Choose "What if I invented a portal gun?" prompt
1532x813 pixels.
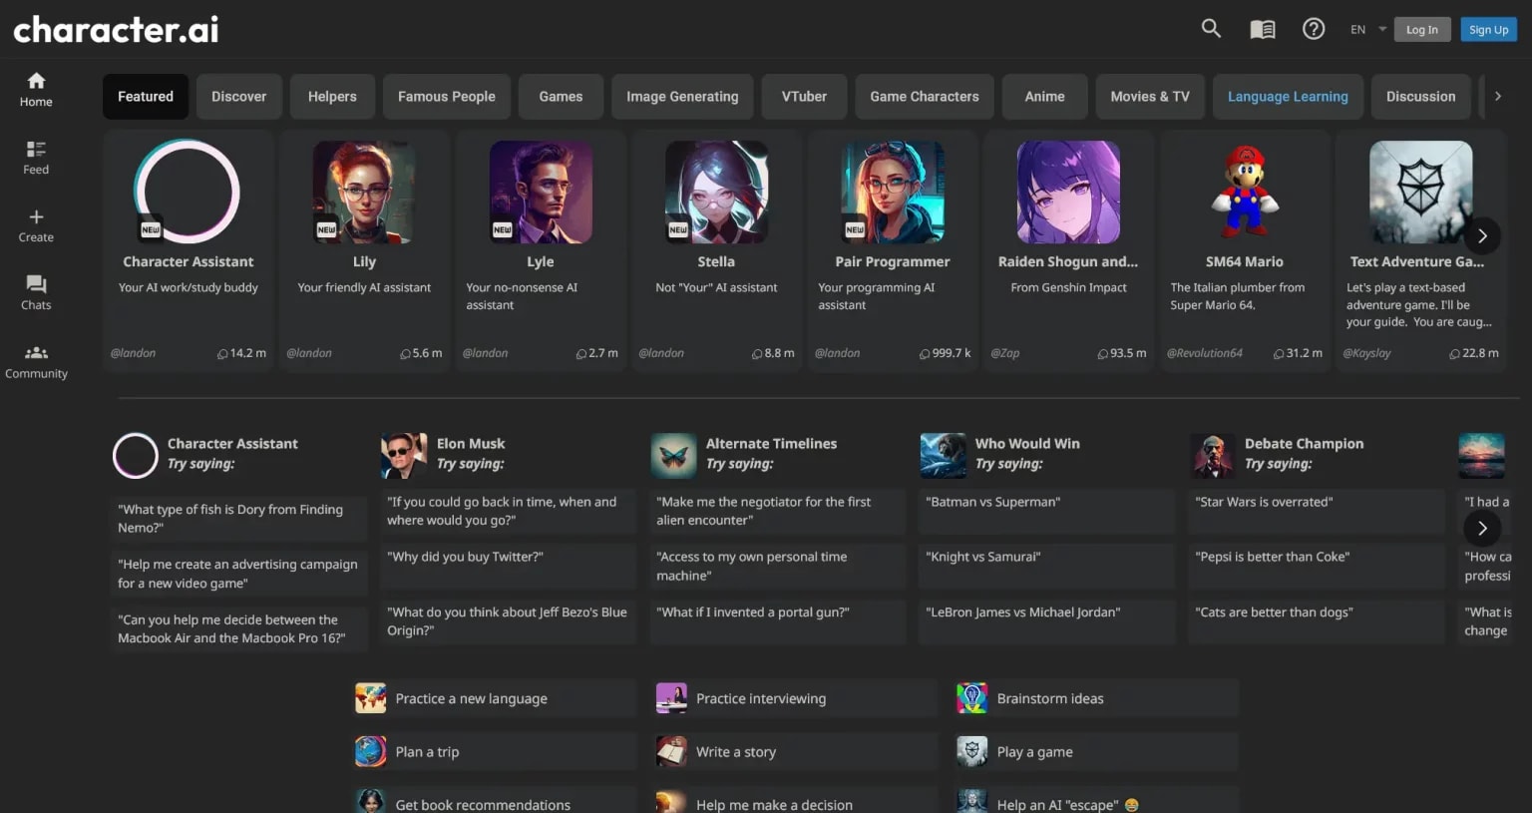coord(777,621)
